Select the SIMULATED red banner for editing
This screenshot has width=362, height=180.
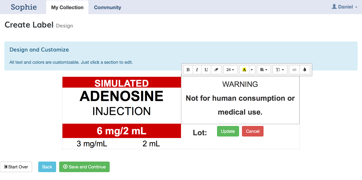[x=122, y=82]
